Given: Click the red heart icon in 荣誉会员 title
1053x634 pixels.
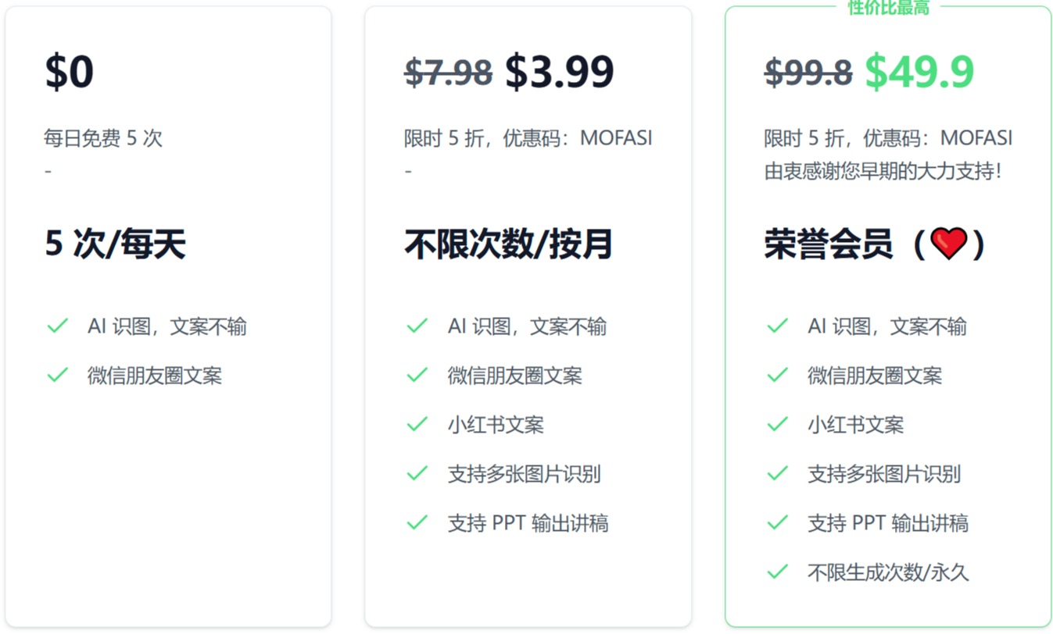Looking at the screenshot, I should (948, 244).
